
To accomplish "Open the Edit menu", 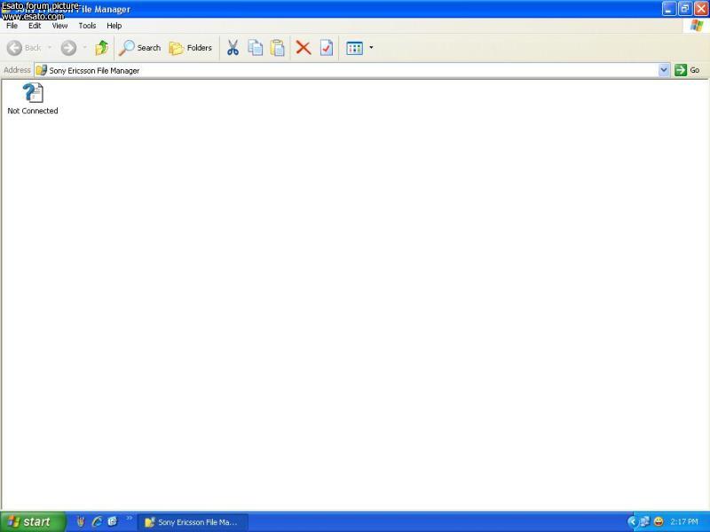I will pos(35,26).
